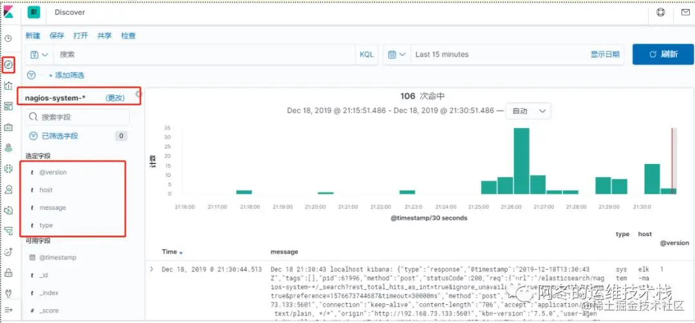This screenshot has height=323, width=695.
Task: Open Dashboard icon in sidebar
Action: [8, 106]
